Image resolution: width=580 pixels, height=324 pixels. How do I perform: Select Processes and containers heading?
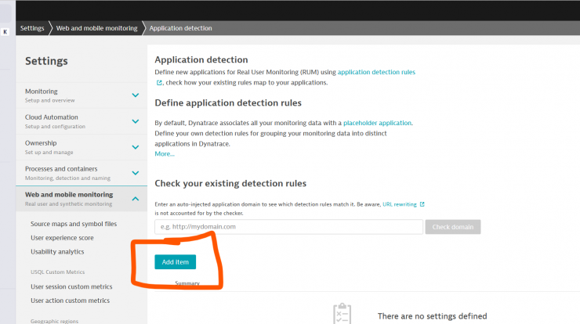pyautogui.click(x=61, y=169)
